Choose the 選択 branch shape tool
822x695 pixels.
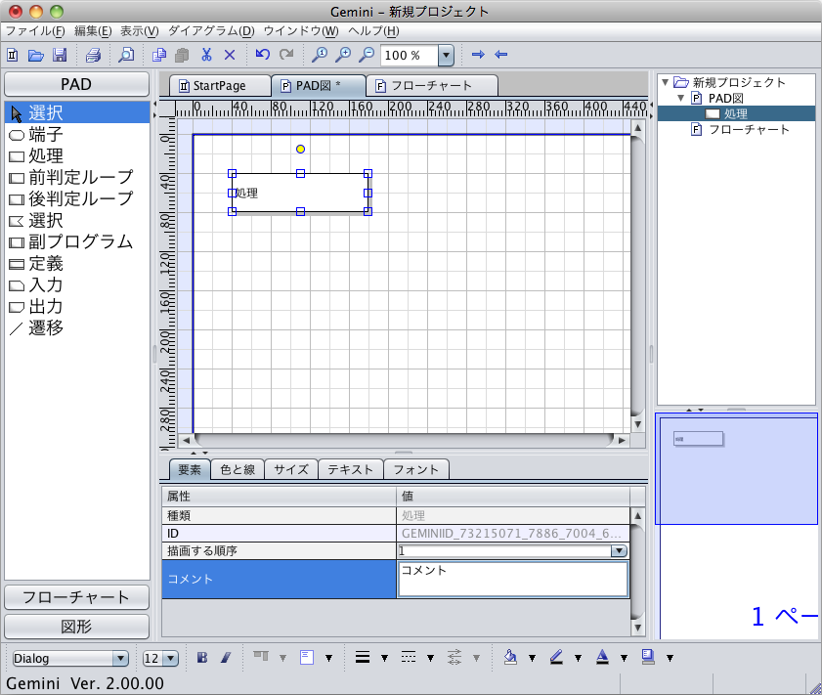[77, 221]
